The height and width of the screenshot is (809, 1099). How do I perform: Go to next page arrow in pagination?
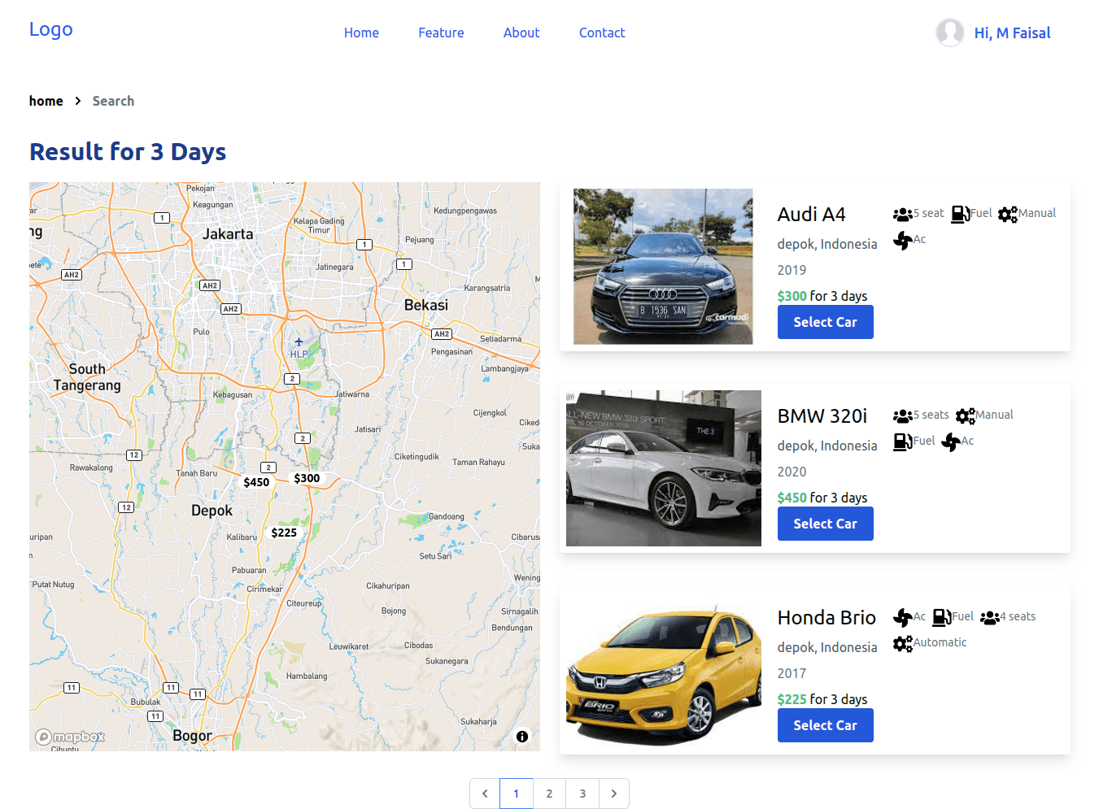tap(614, 794)
